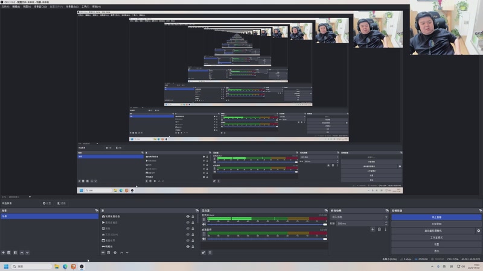
Task: Show the Text (GDI+) source via eye
Action: point(188,234)
